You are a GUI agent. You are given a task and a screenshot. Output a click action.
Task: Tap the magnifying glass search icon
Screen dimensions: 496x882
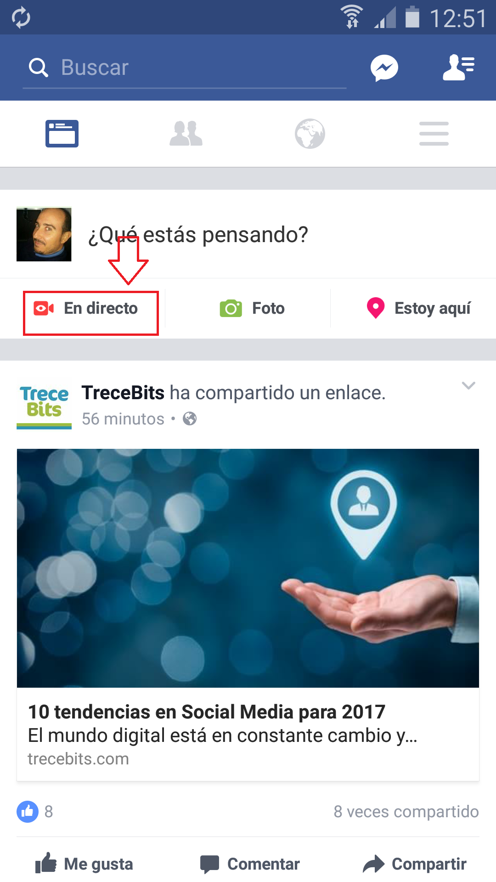pyautogui.click(x=38, y=68)
